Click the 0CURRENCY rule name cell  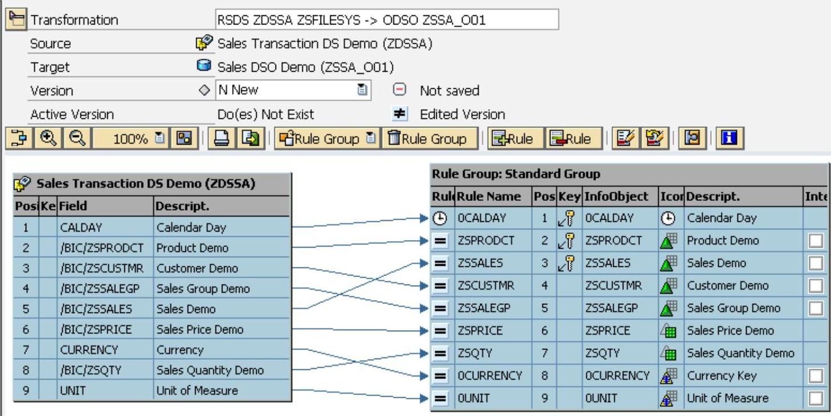pos(493,376)
